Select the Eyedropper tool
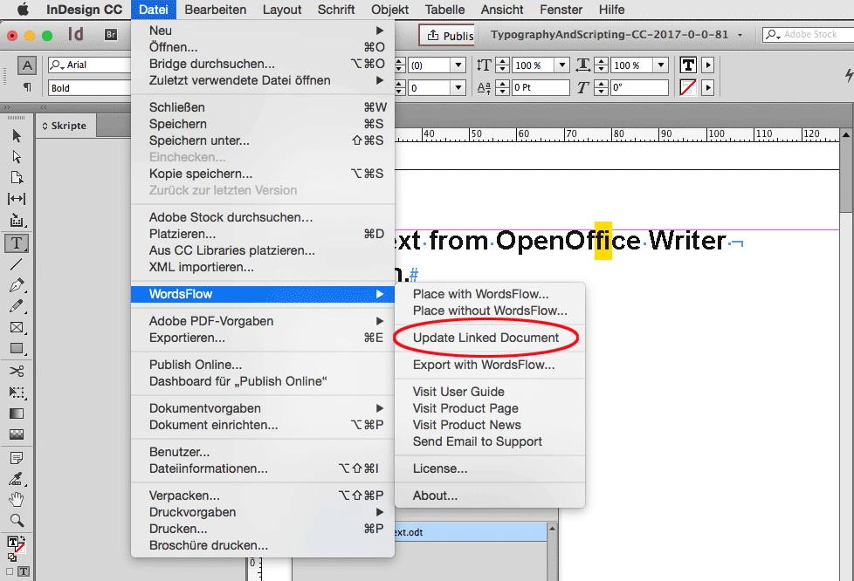 [17, 479]
